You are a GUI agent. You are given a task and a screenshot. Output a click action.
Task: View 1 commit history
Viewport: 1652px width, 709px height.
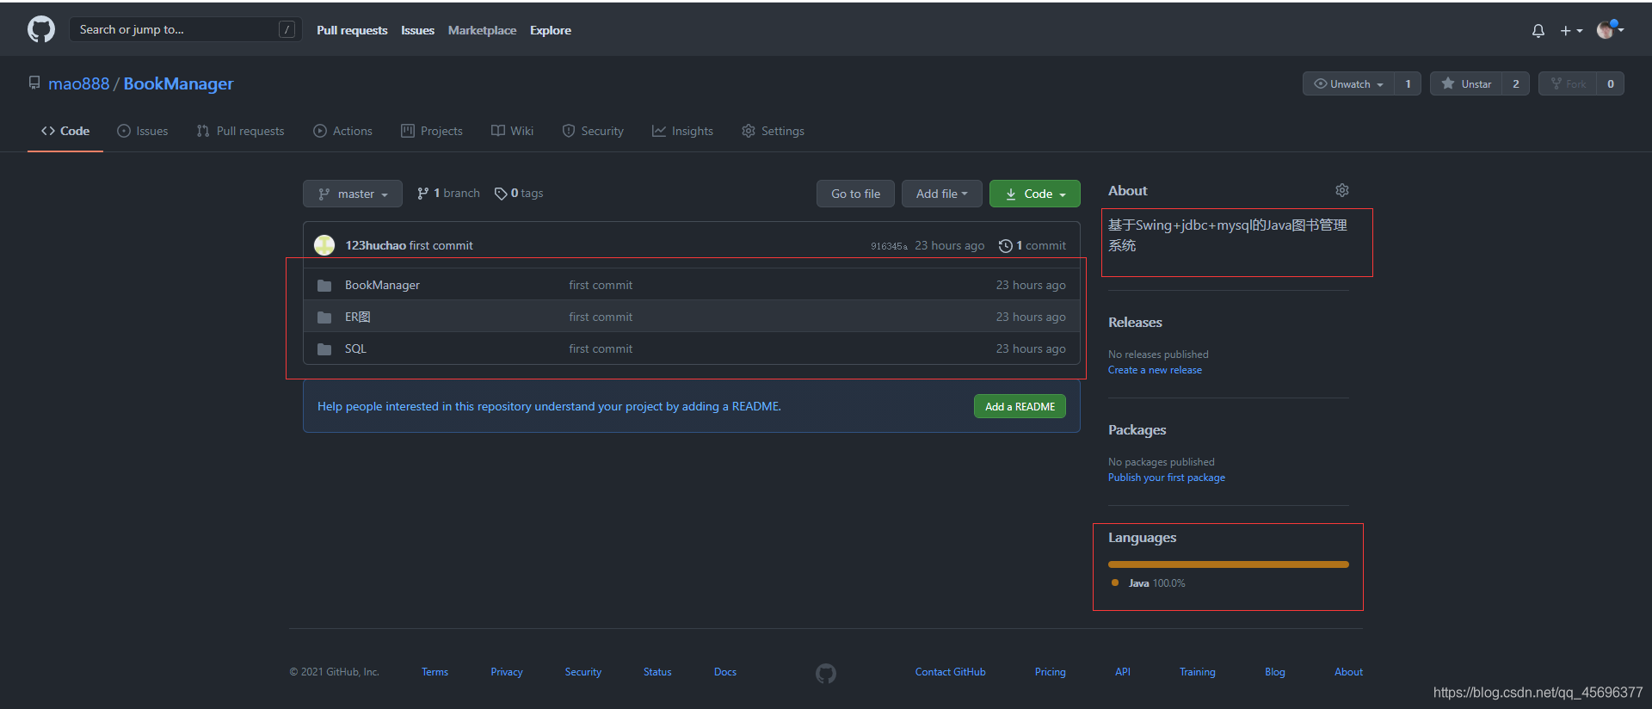point(1032,245)
